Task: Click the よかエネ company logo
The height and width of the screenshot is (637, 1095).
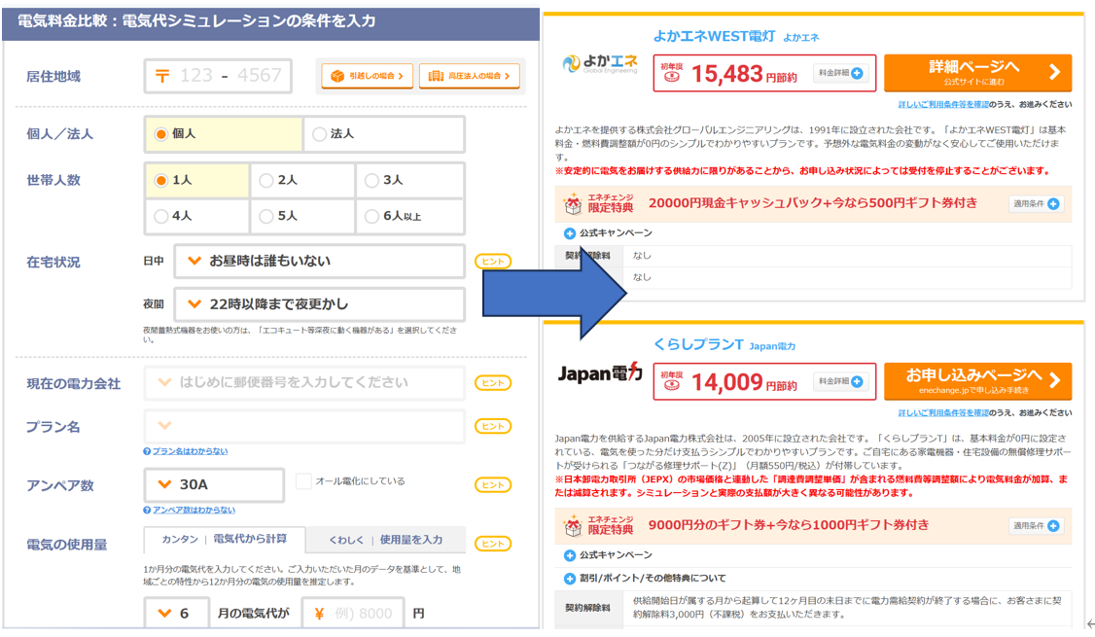Action: pos(600,64)
